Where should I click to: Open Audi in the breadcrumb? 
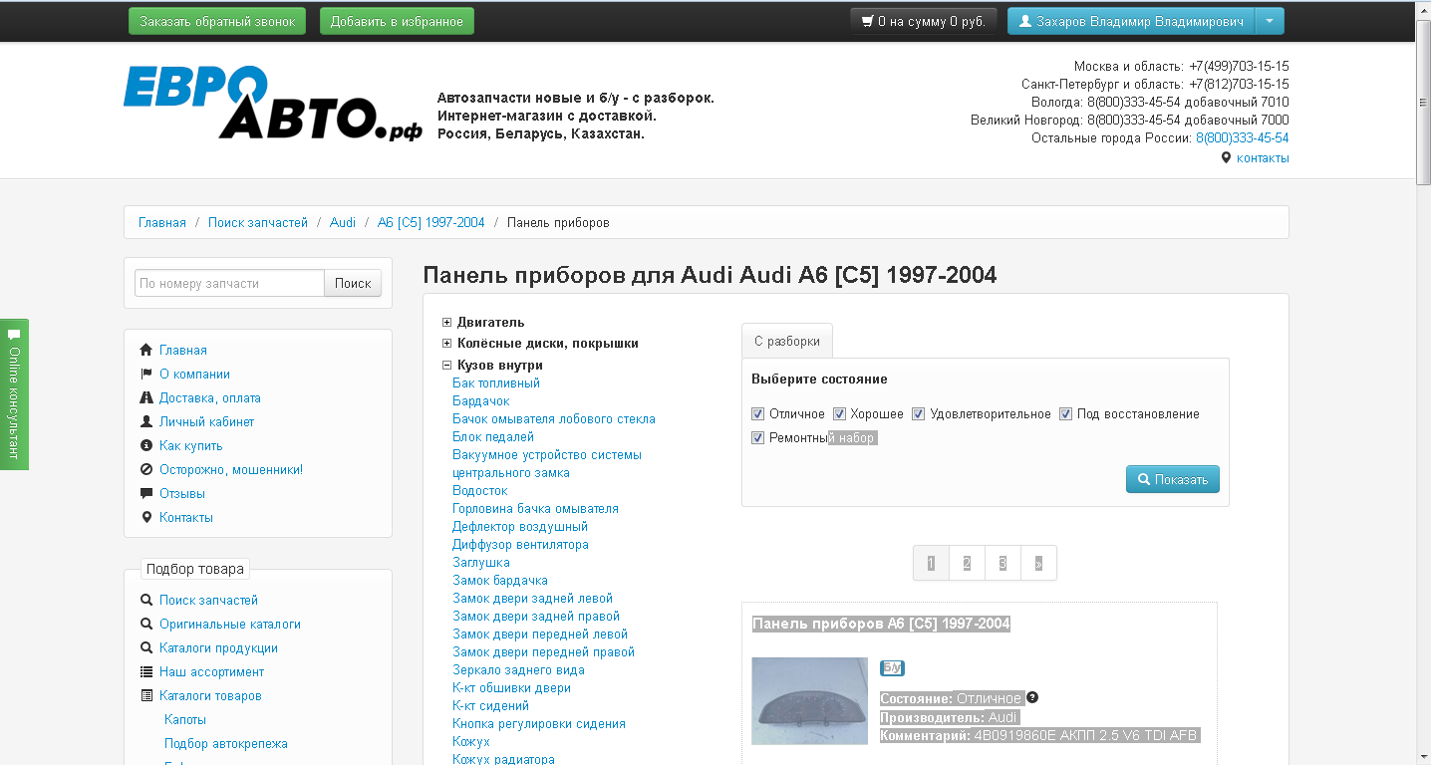point(343,222)
